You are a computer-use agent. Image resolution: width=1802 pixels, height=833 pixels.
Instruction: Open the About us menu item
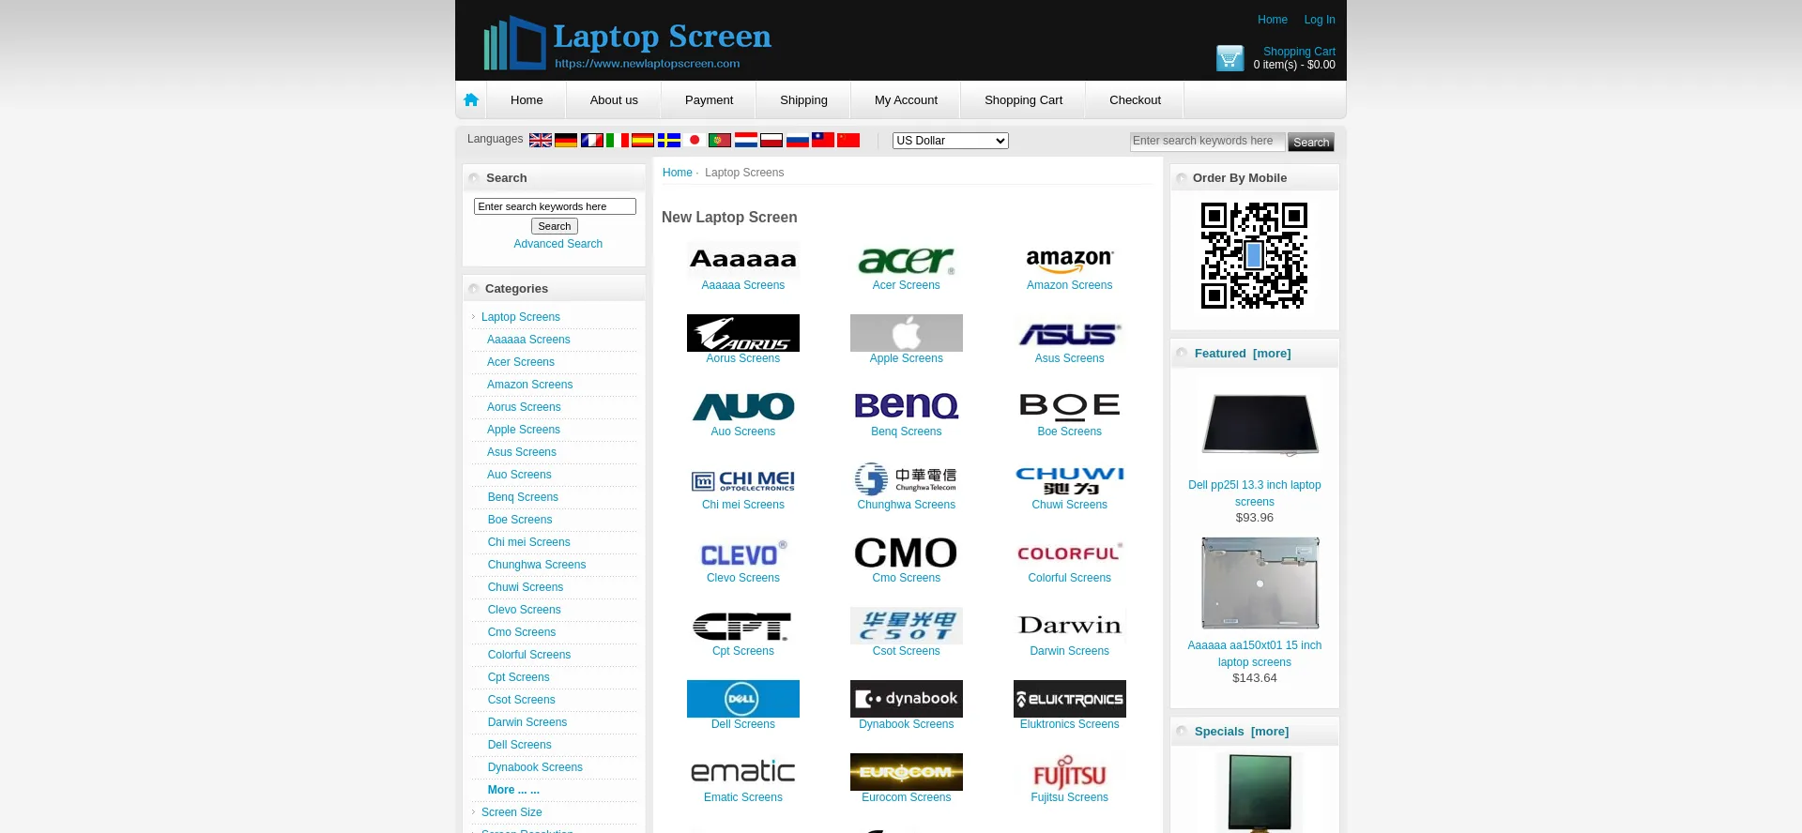[x=614, y=99]
